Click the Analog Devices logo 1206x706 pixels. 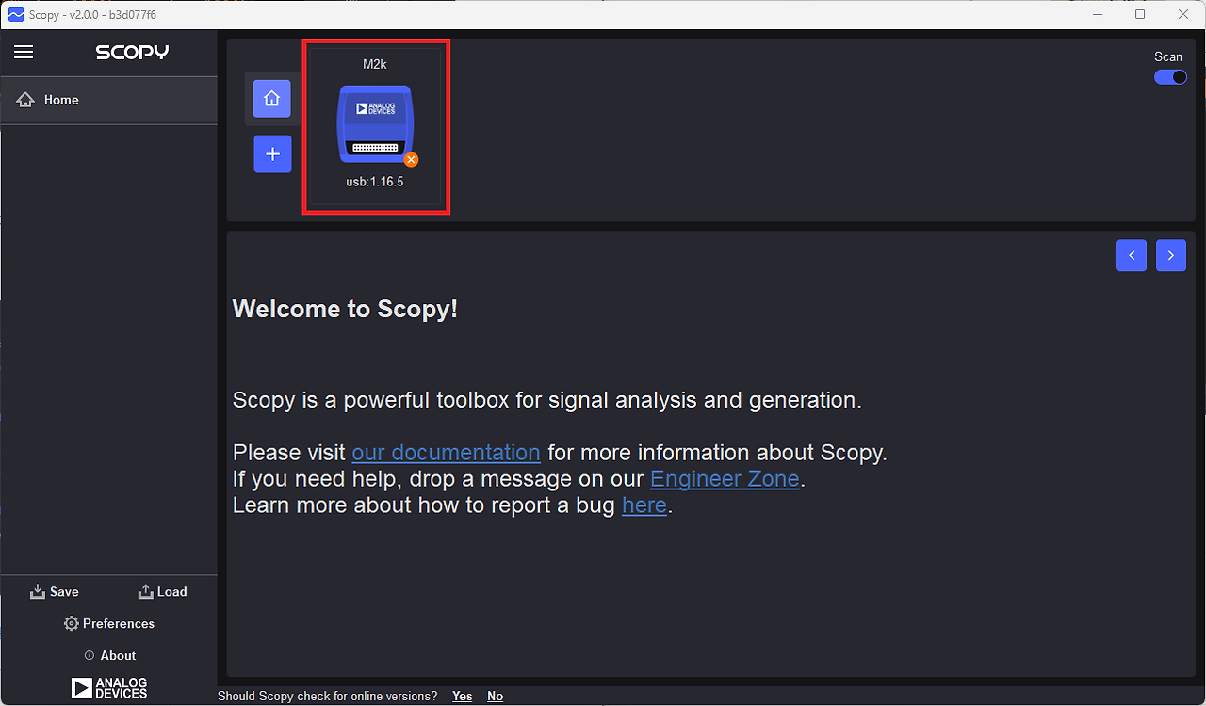(x=109, y=688)
